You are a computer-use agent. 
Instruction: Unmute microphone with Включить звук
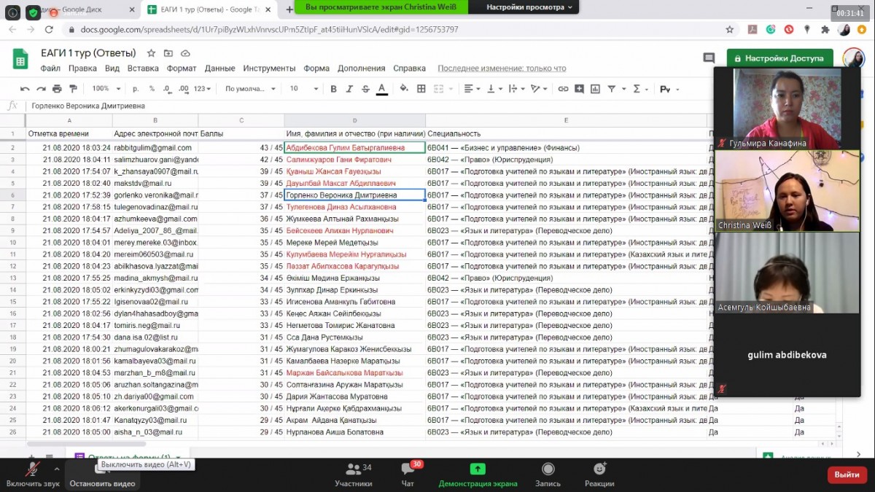coord(33,474)
